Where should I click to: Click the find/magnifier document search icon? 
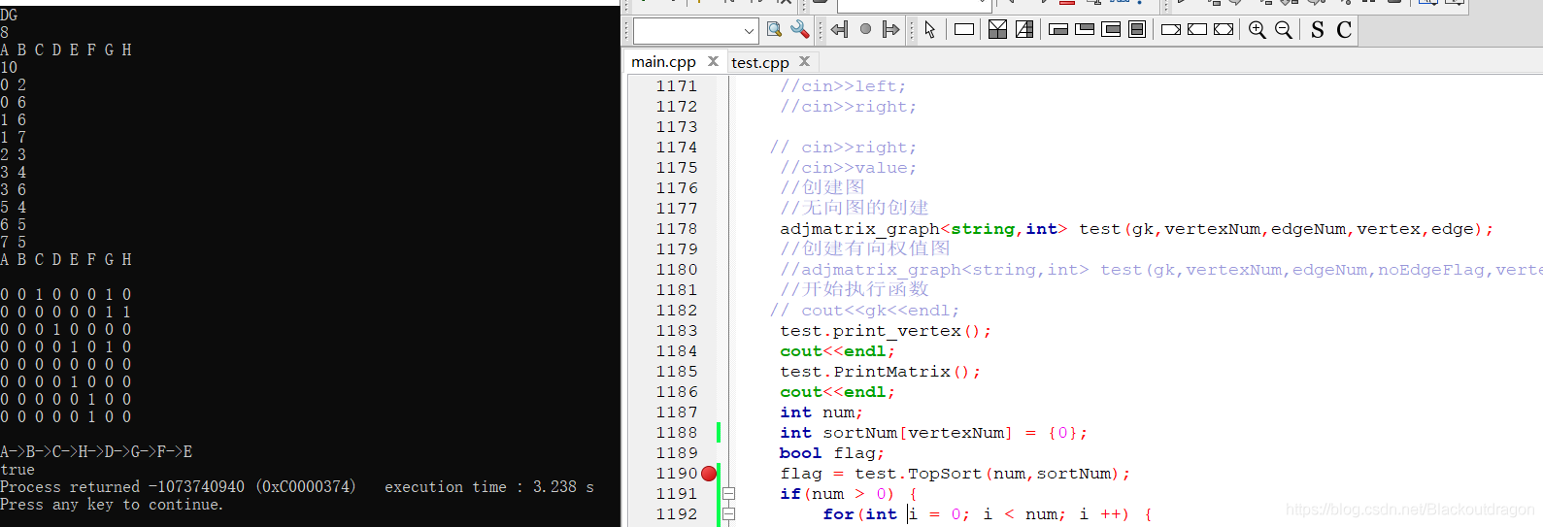[x=774, y=30]
